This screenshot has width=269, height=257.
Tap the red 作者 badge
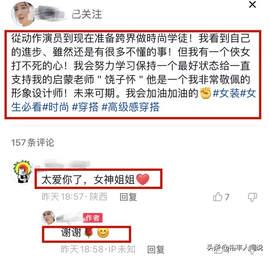pyautogui.click(x=93, y=218)
